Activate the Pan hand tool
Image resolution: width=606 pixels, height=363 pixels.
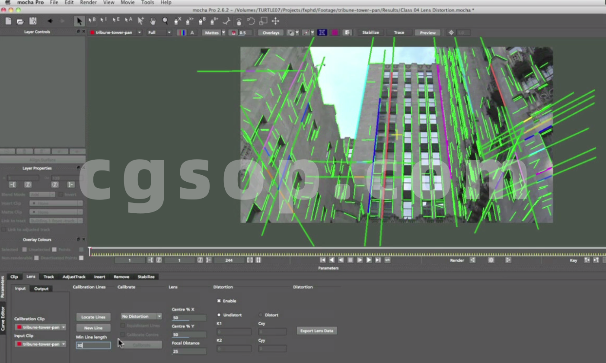tap(153, 21)
